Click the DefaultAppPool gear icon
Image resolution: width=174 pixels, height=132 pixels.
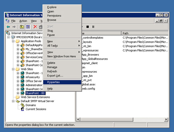(x=23, y=45)
